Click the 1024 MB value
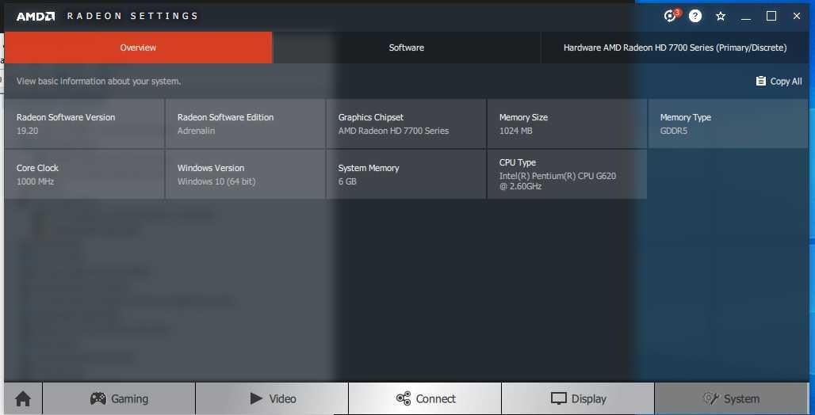The height and width of the screenshot is (415, 815). pos(515,131)
